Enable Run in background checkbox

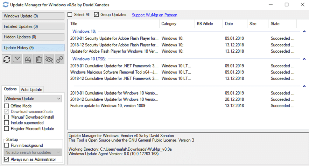[x=7, y=145]
